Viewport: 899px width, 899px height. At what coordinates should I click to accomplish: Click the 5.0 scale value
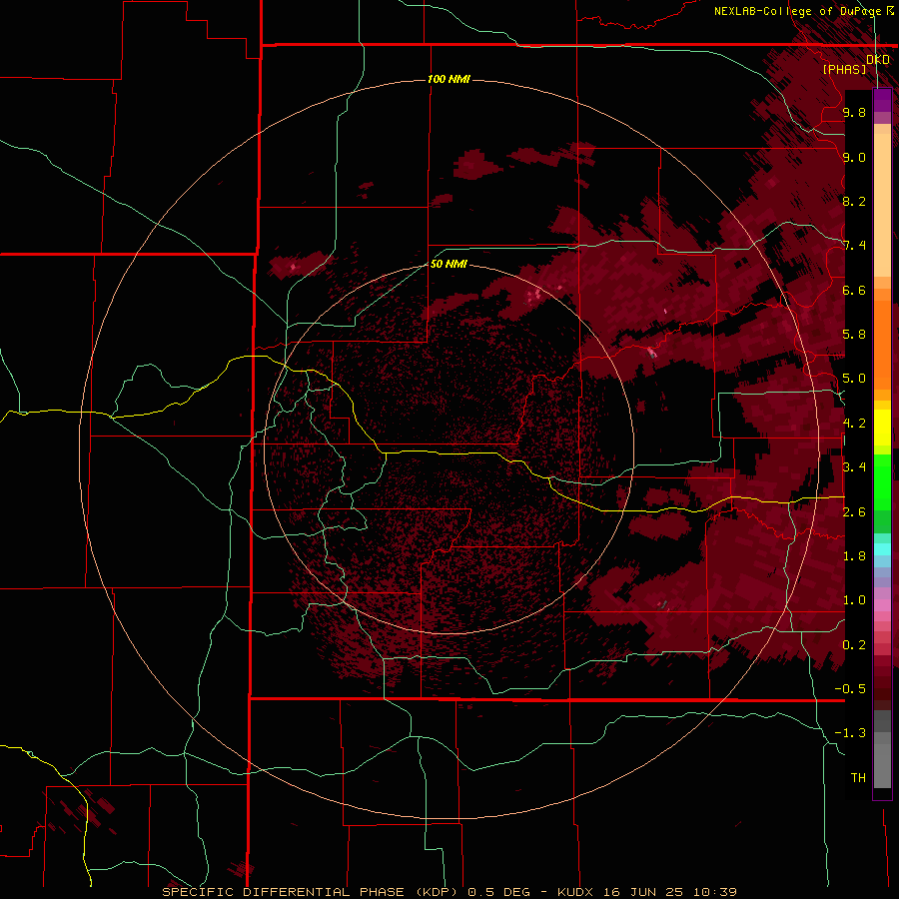pyautogui.click(x=854, y=379)
